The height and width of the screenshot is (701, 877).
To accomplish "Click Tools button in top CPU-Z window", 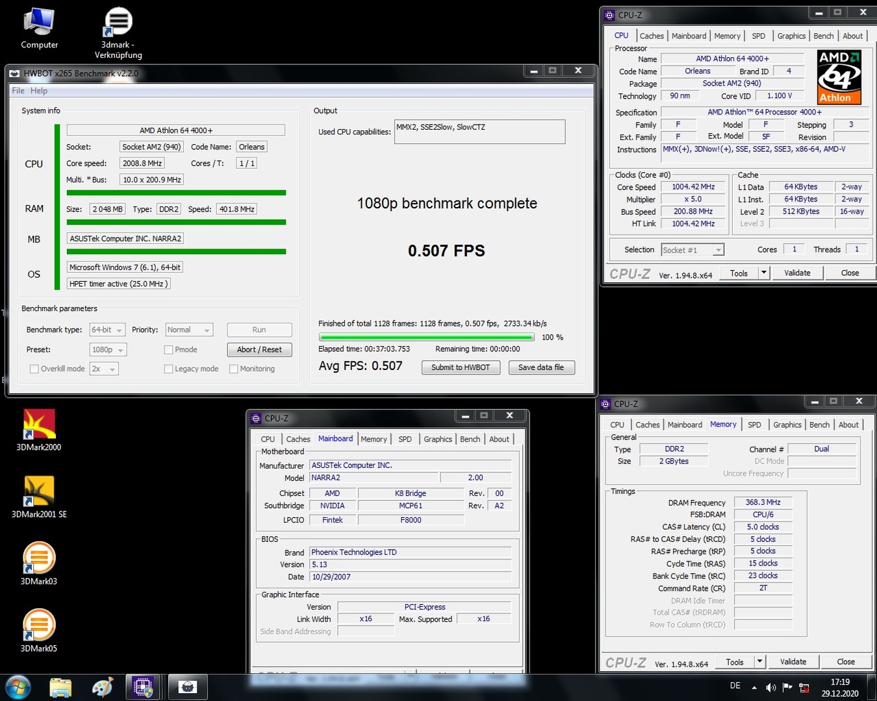I will point(739,273).
